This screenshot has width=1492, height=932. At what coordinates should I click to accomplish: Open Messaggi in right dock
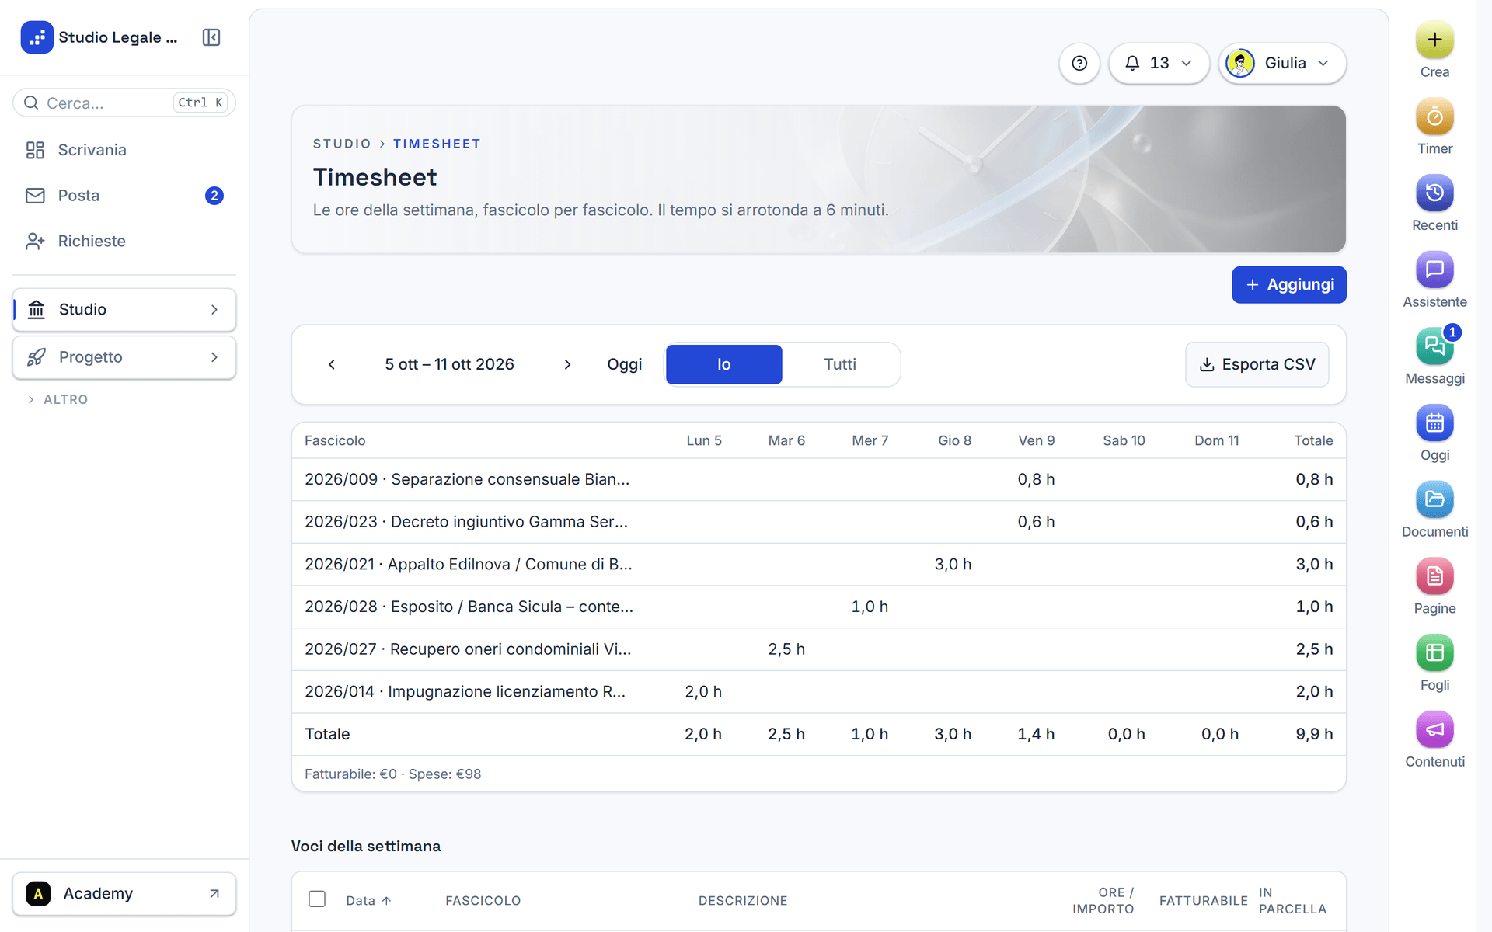(x=1434, y=346)
